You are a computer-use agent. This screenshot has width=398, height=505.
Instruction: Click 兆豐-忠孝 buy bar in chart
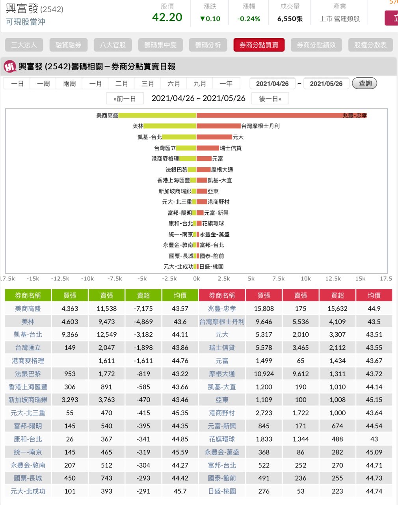(x=281, y=115)
